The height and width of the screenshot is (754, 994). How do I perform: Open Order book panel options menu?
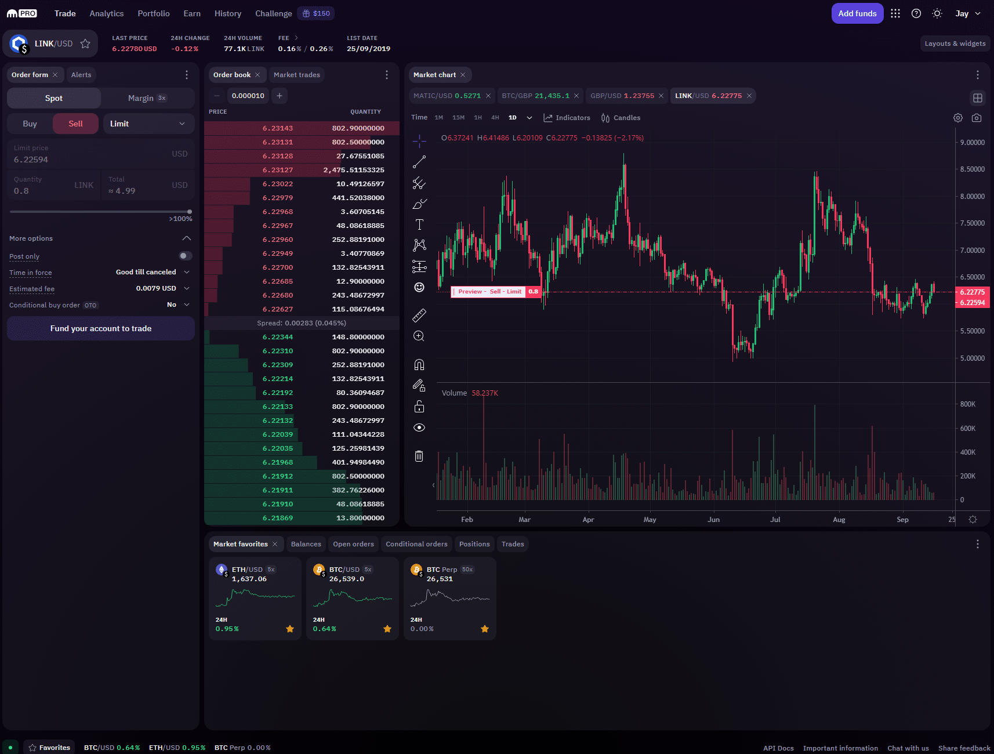(387, 75)
